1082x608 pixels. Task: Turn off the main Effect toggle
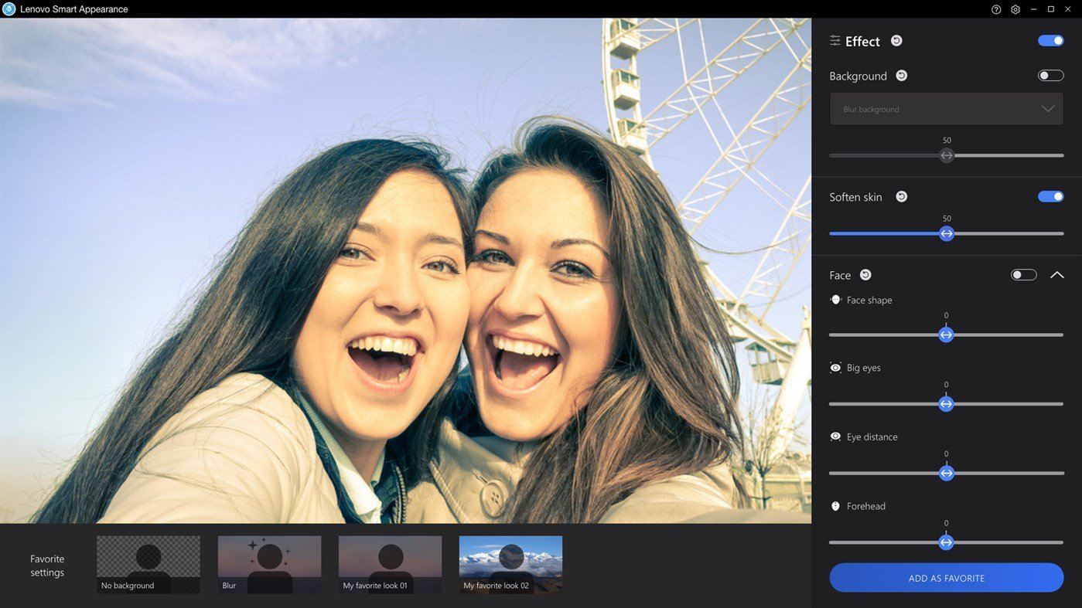coord(1050,41)
